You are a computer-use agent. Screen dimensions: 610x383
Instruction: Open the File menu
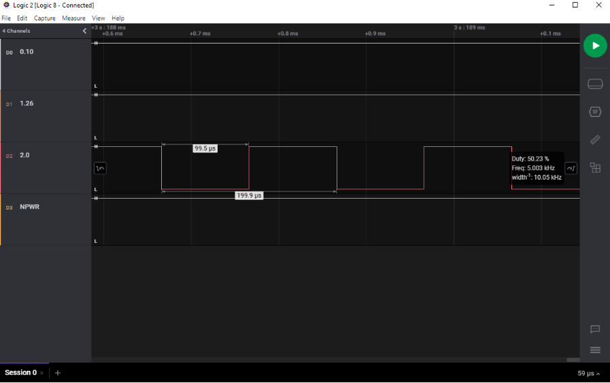coord(7,18)
